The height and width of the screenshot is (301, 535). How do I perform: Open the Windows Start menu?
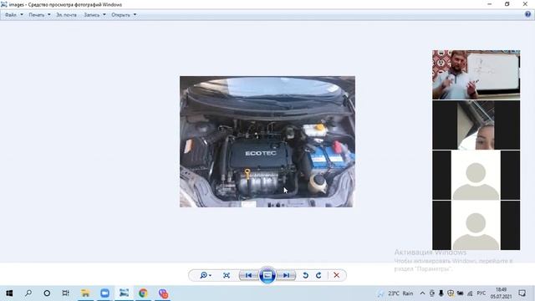[x=9, y=293]
